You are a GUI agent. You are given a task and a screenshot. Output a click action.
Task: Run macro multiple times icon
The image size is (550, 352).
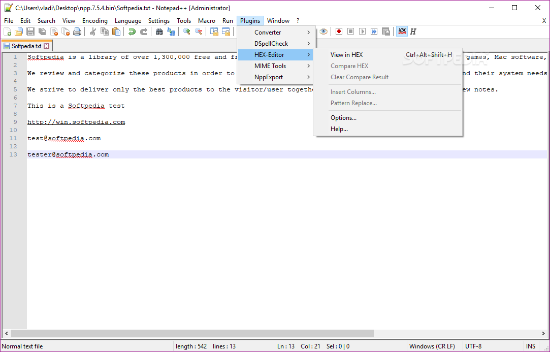pyautogui.click(x=374, y=31)
